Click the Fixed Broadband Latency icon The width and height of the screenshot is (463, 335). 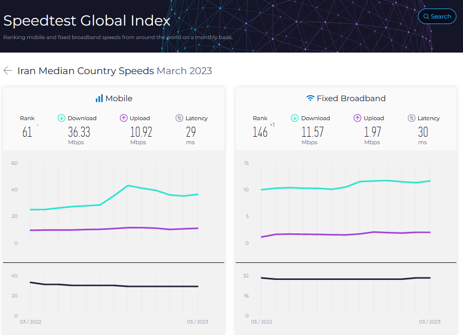point(412,118)
